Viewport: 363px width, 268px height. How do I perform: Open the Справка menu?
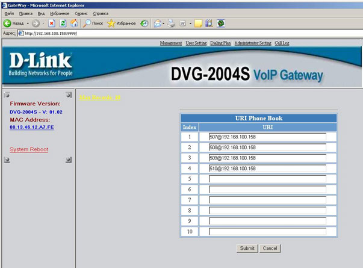[99, 13]
